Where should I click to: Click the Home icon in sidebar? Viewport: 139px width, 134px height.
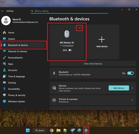point(4,33)
